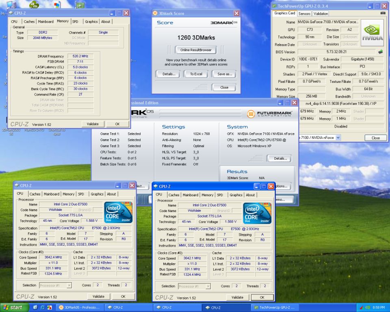Switch to Validation tab in GPU-Z
Screen dimensions: 390x312
(x=321, y=14)
